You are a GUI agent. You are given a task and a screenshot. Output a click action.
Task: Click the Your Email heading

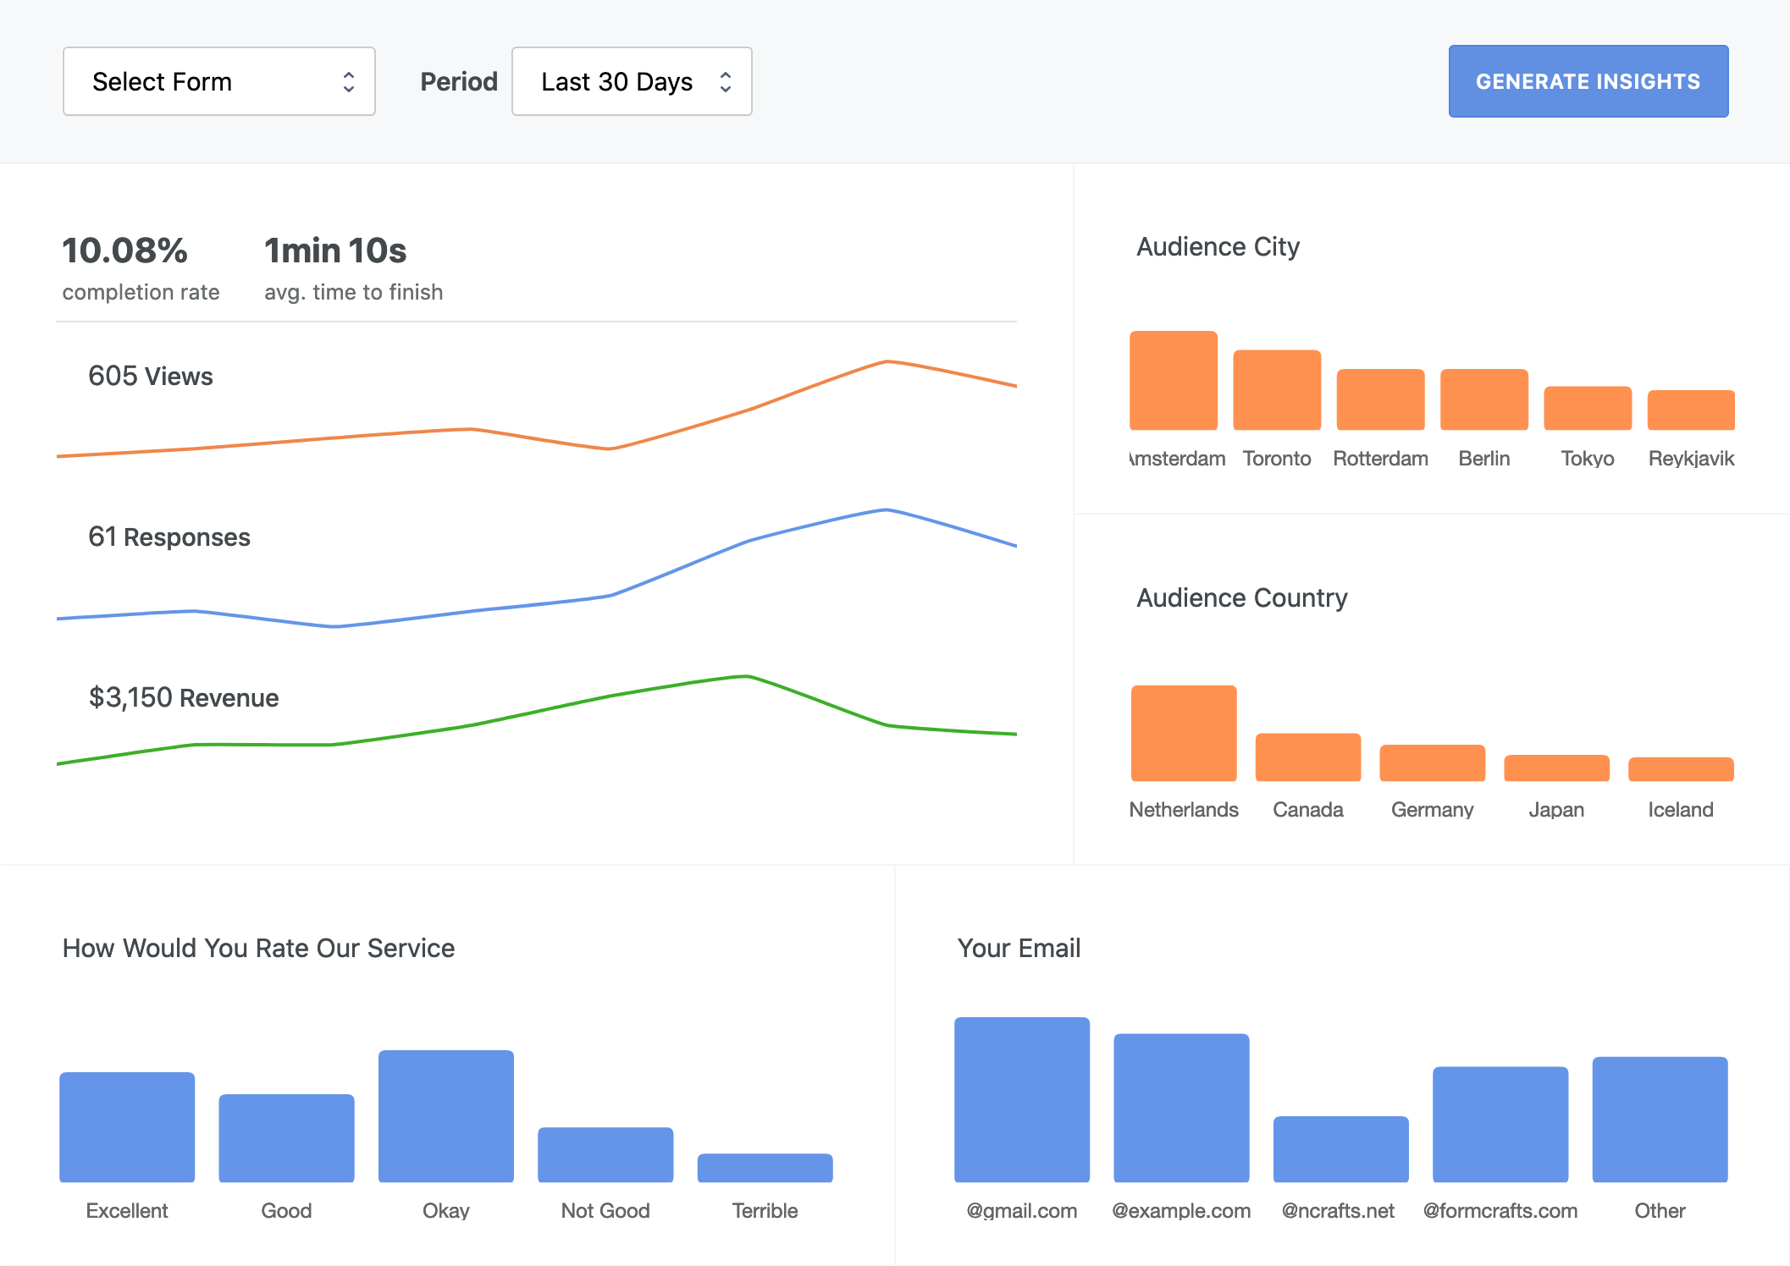[1019, 948]
